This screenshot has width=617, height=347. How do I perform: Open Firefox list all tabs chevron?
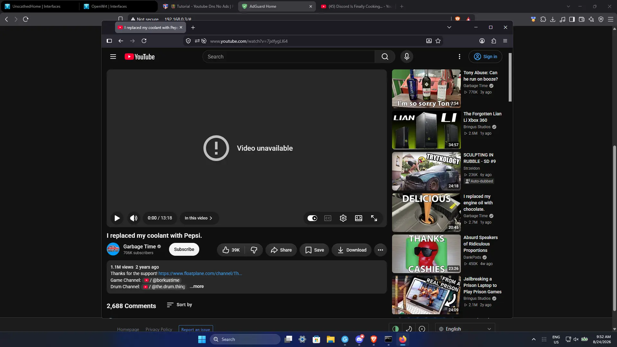coord(449,28)
